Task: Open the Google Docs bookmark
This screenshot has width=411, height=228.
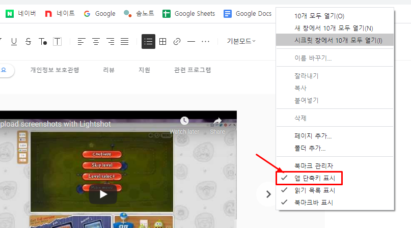Action: pyautogui.click(x=248, y=13)
